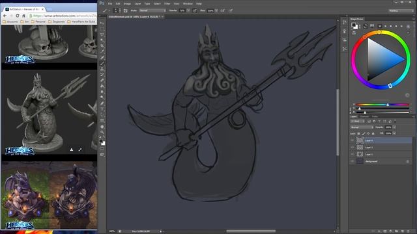
Task: Change screen mode at toolbar bottom
Action: click(x=102, y=155)
